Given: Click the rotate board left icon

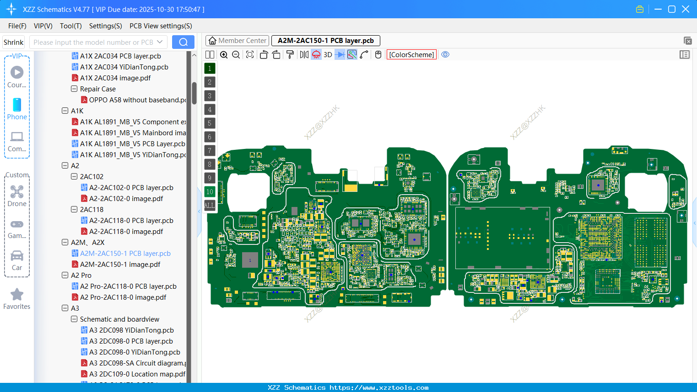Looking at the screenshot, I should tap(264, 54).
